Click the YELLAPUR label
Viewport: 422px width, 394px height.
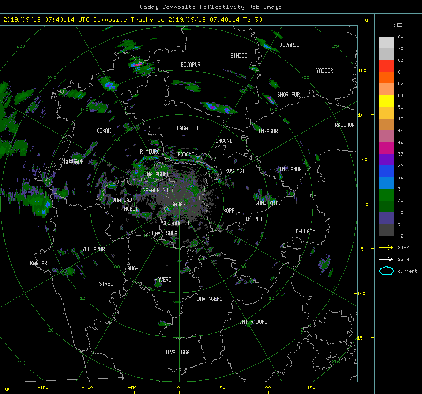93,249
